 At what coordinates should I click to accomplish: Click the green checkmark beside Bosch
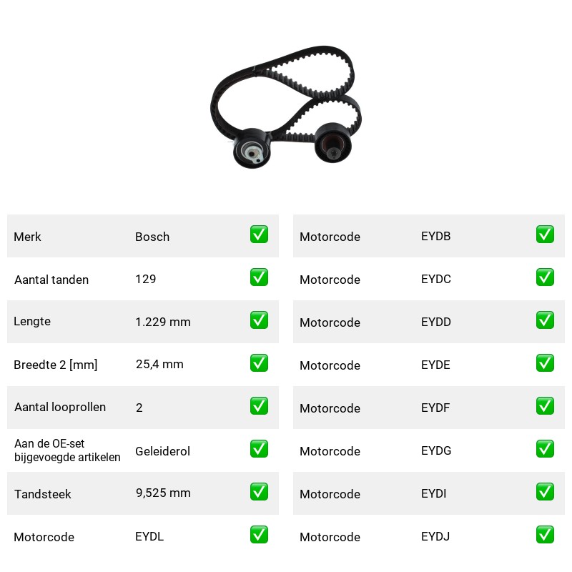[x=259, y=235]
